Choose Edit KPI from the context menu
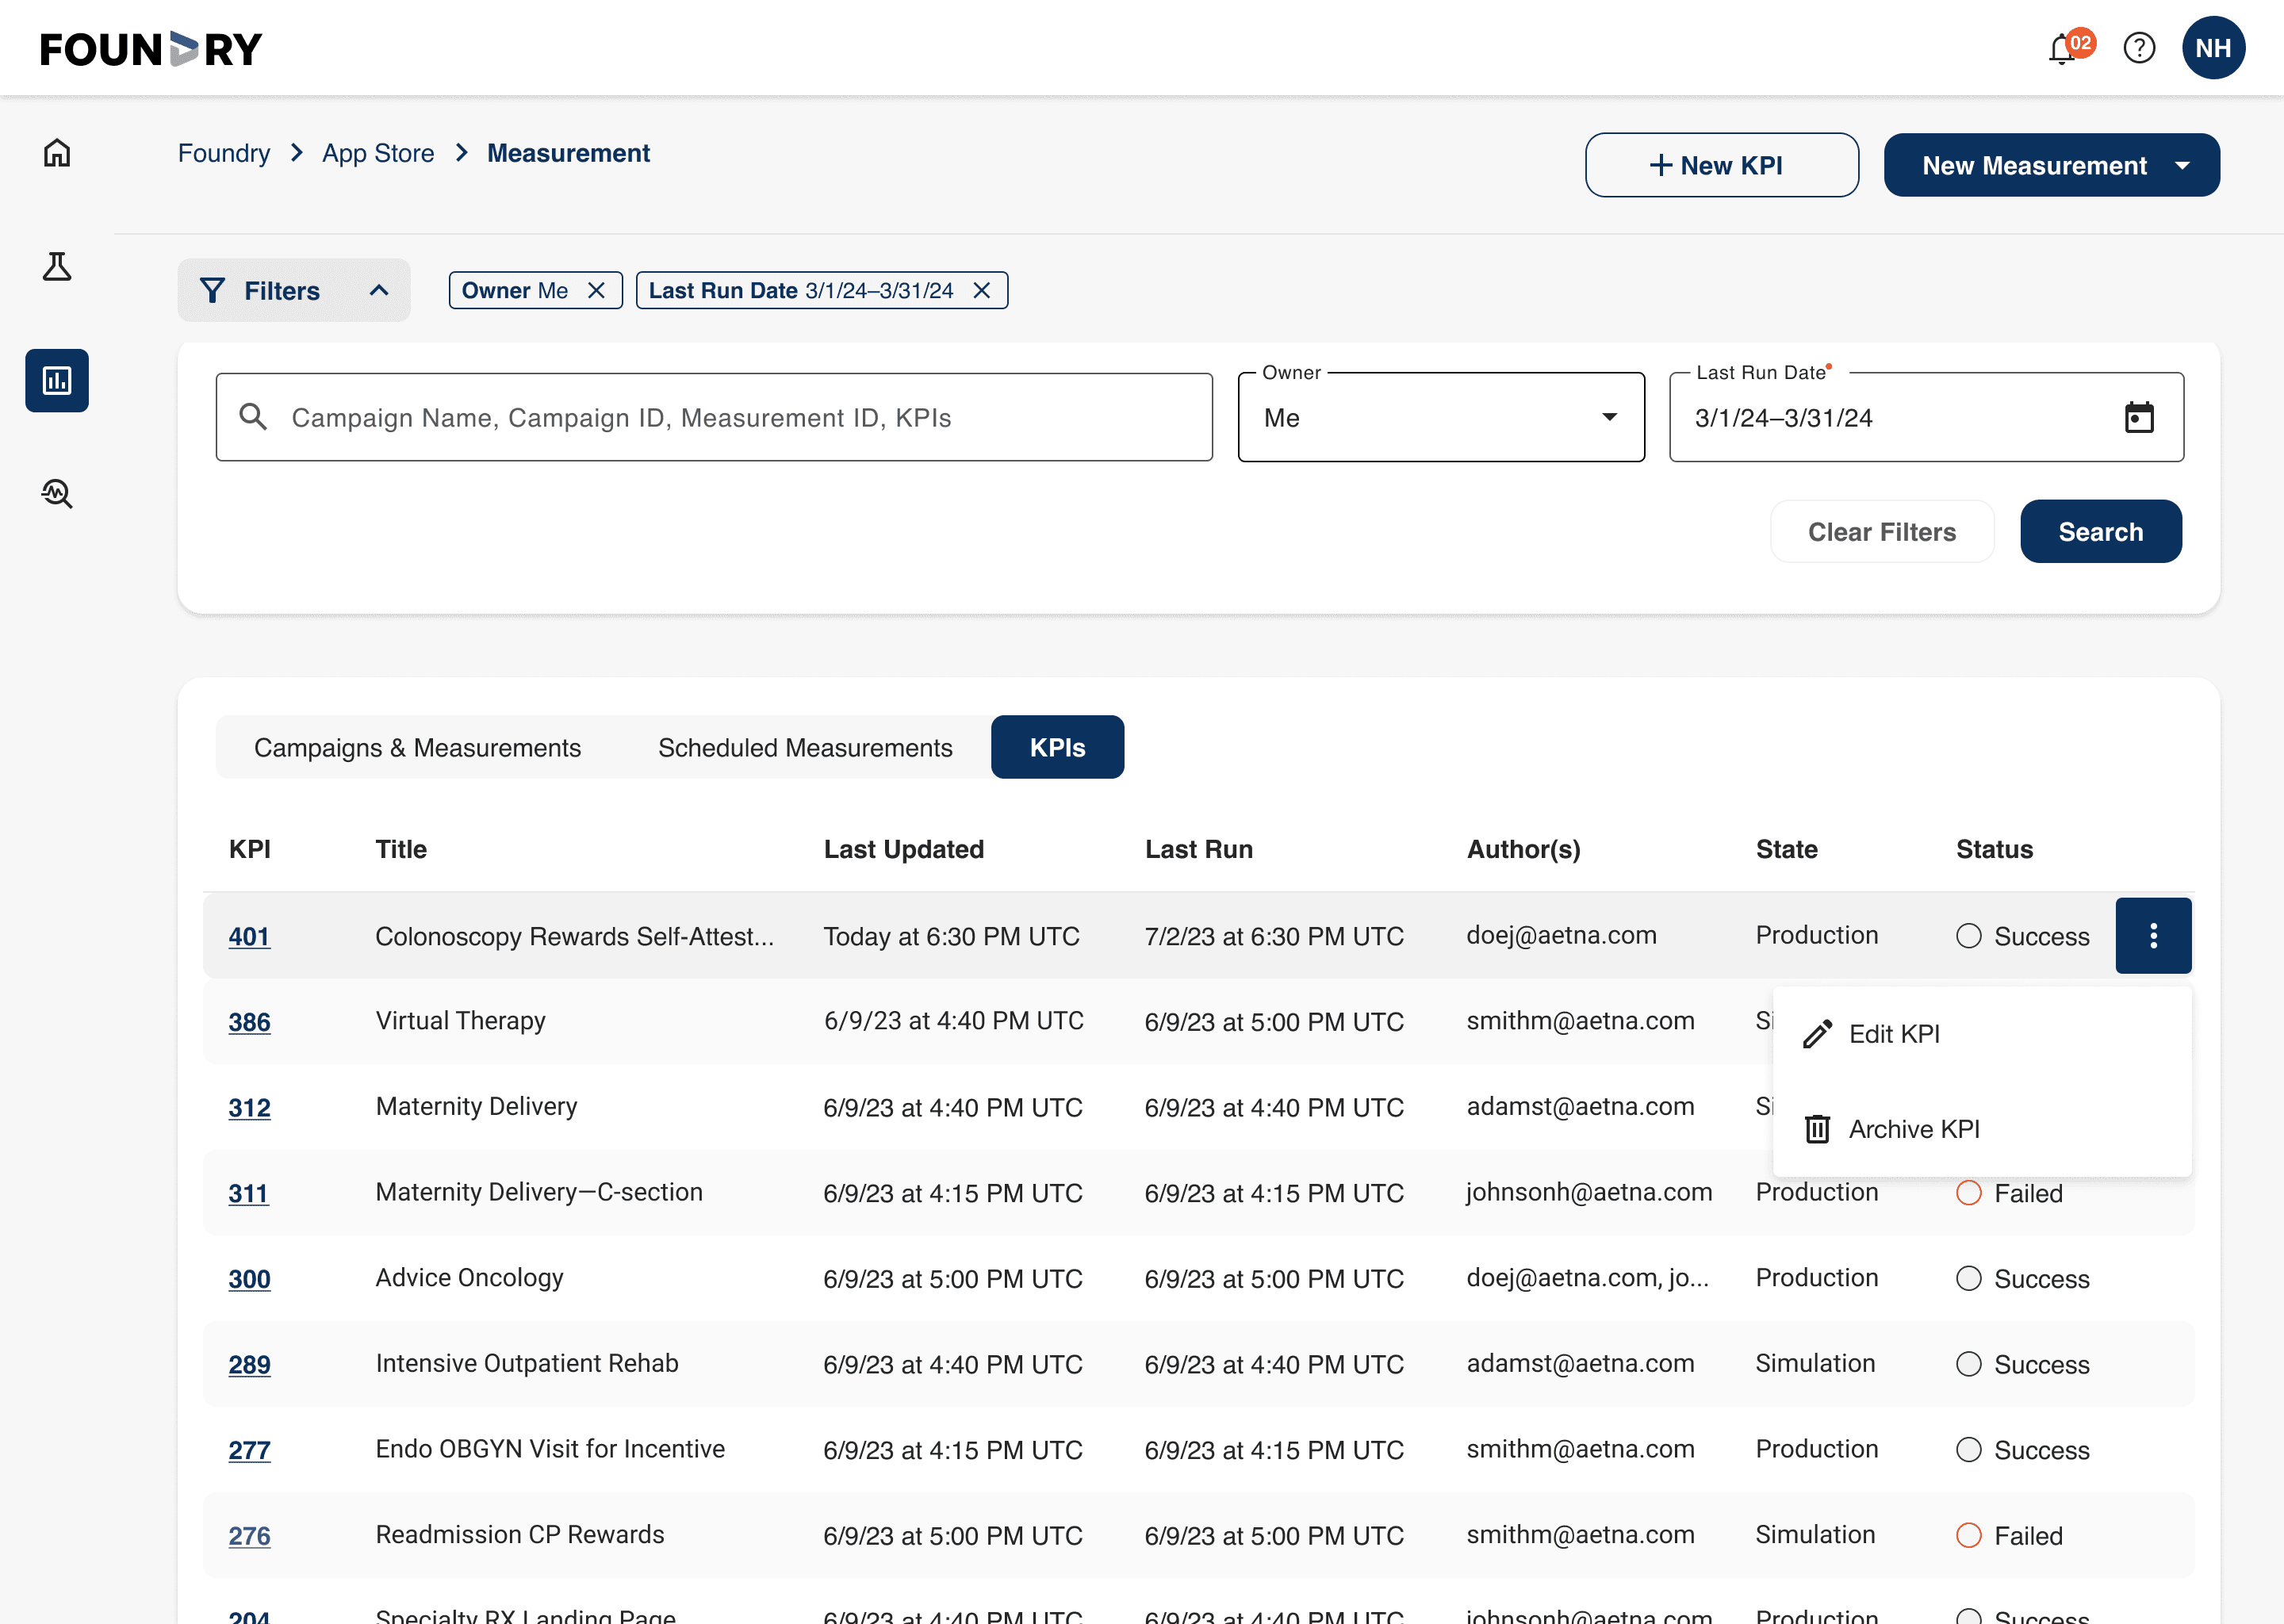 [x=1894, y=1034]
